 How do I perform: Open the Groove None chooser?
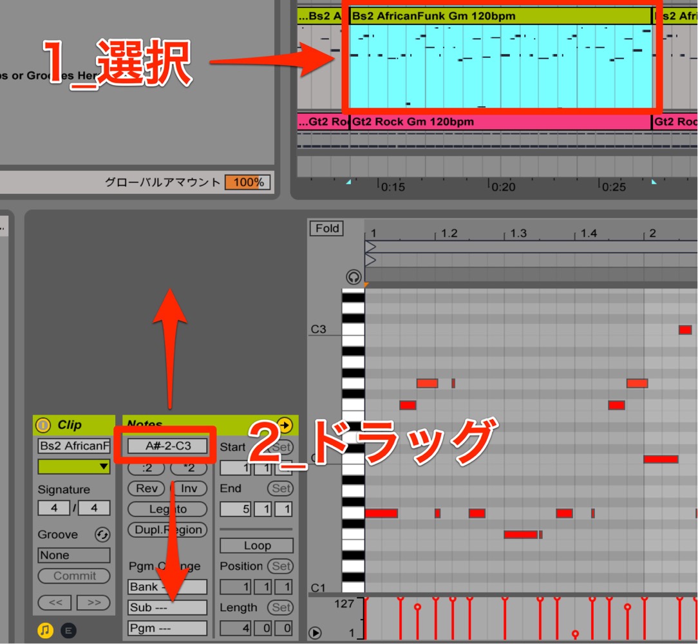pos(74,555)
